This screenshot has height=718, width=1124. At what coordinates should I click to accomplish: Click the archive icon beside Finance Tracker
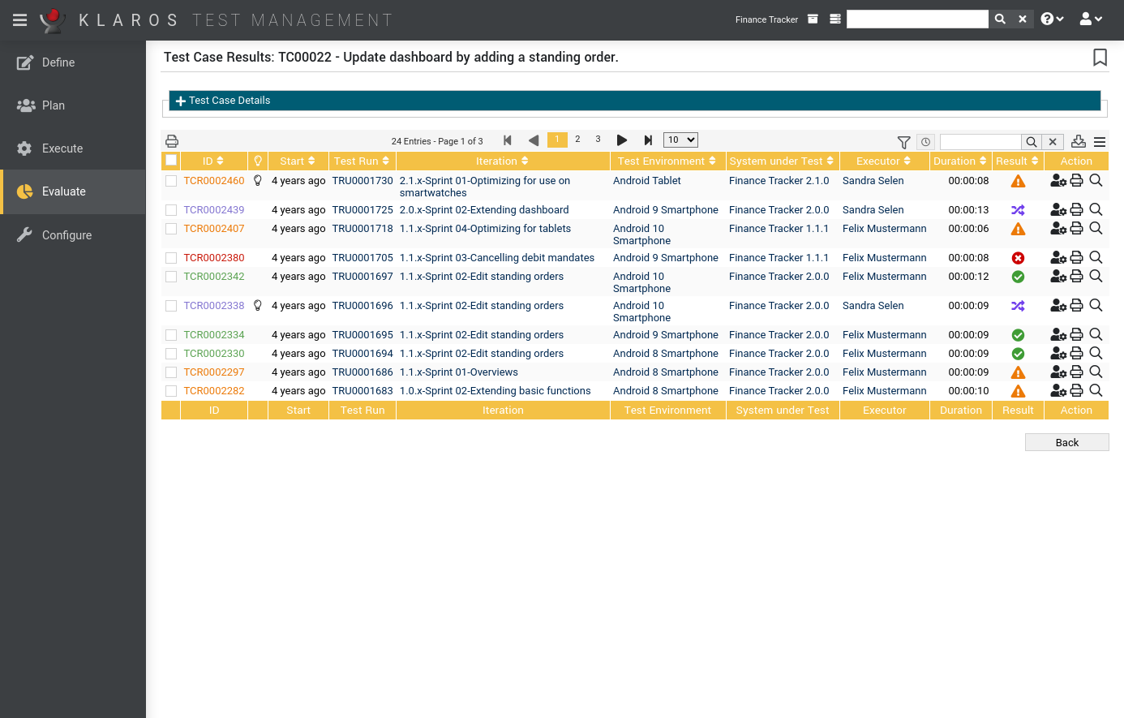813,19
